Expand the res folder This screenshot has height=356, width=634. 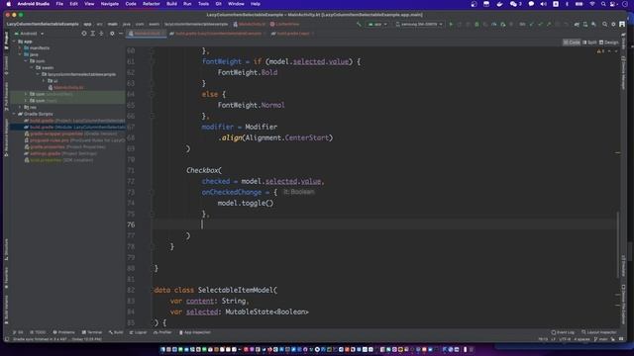(x=20, y=108)
